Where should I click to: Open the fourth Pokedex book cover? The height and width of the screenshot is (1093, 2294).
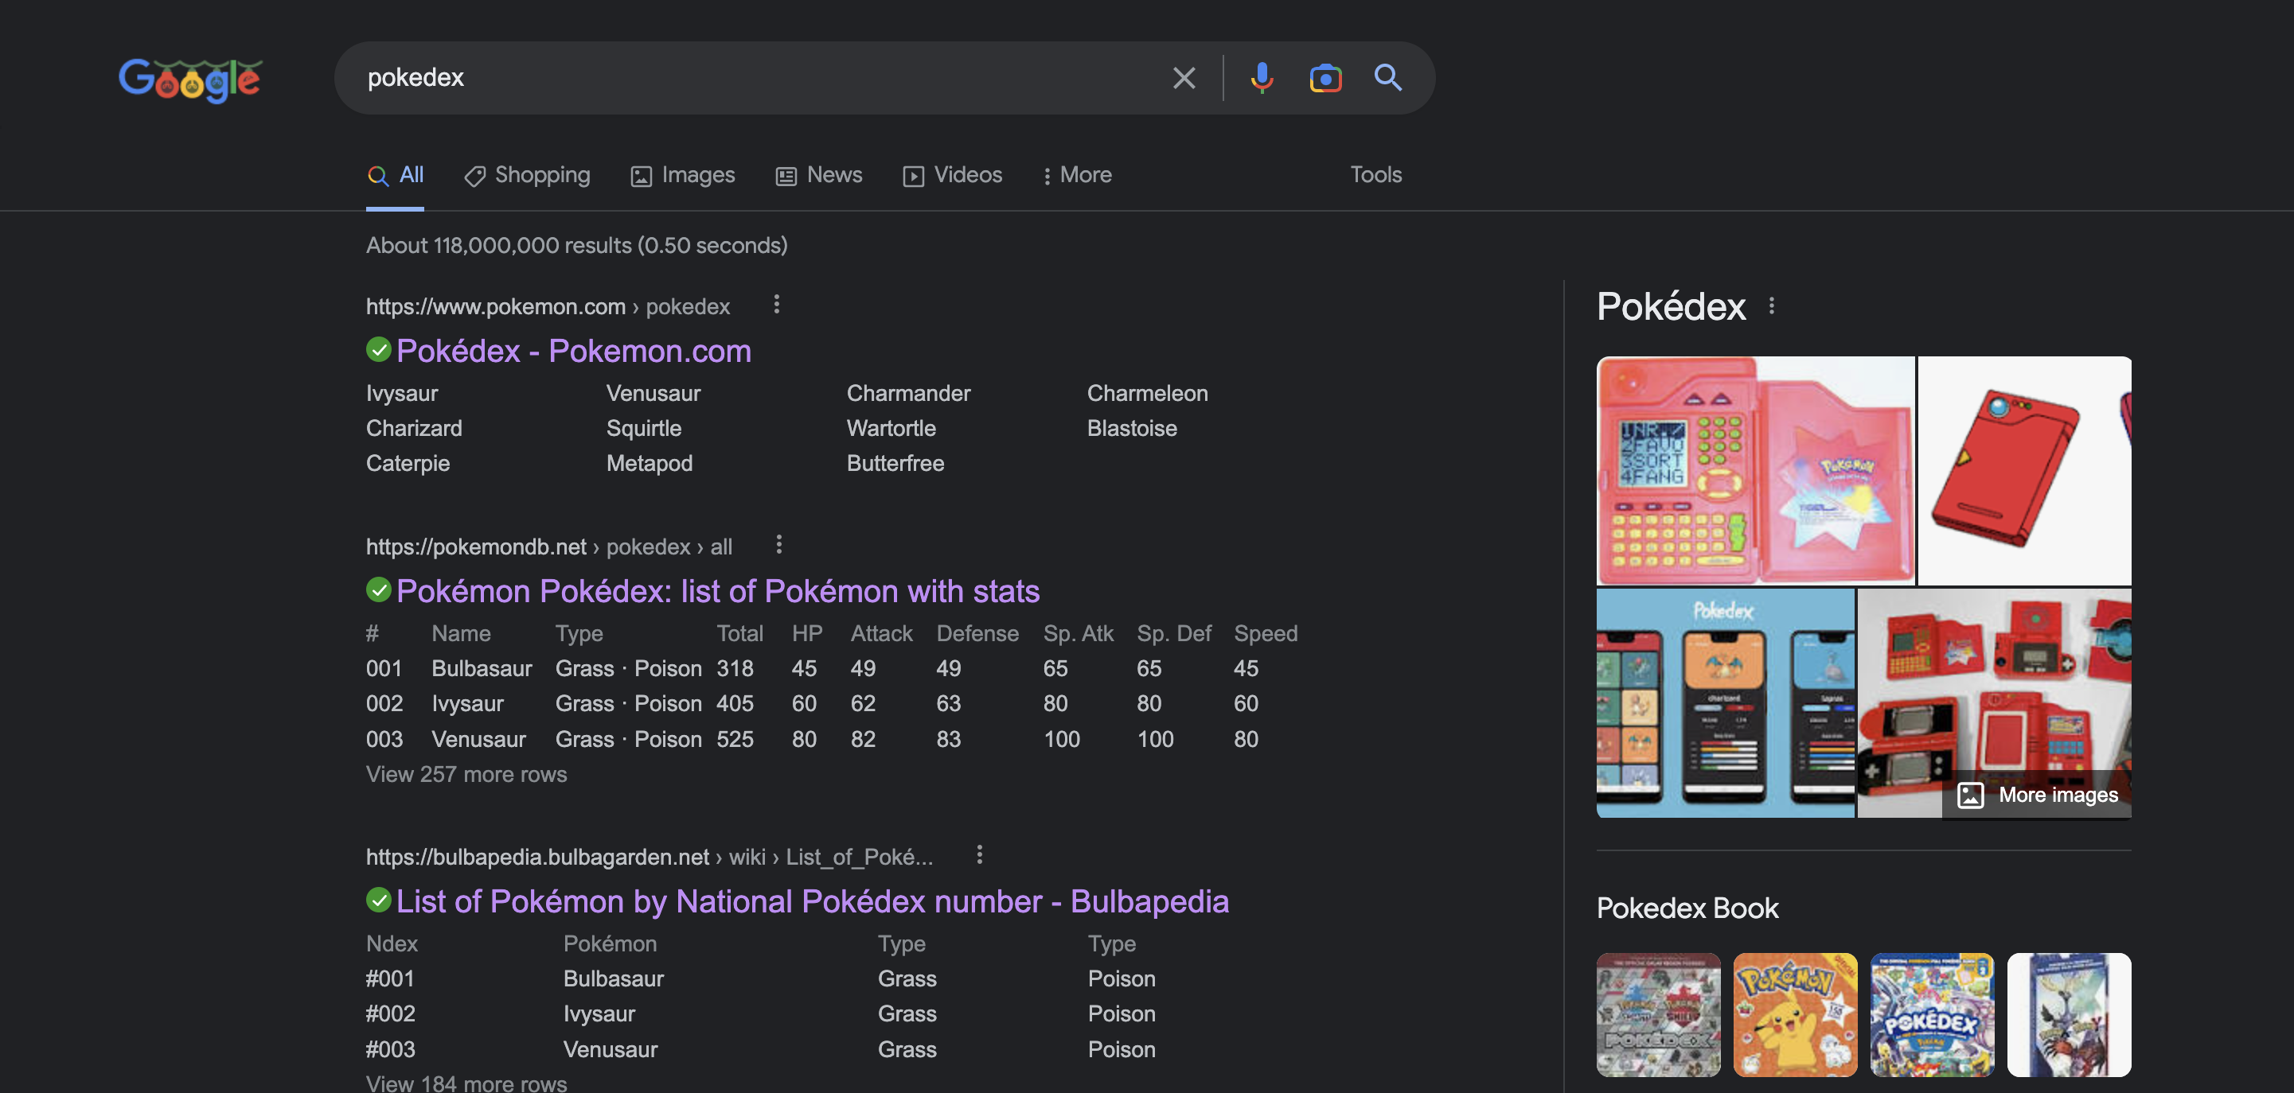click(2069, 1015)
